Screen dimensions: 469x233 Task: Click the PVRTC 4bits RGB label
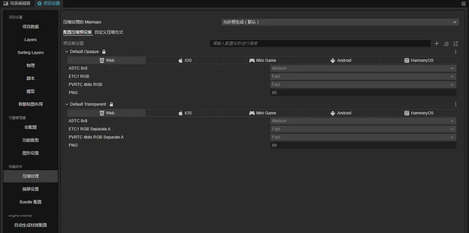85,84
